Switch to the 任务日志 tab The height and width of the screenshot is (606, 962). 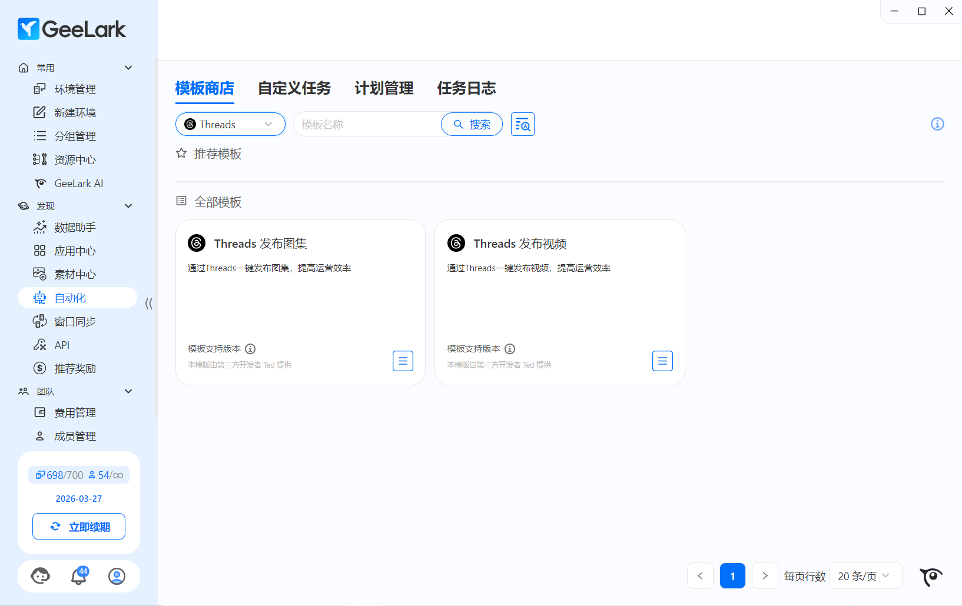point(466,88)
